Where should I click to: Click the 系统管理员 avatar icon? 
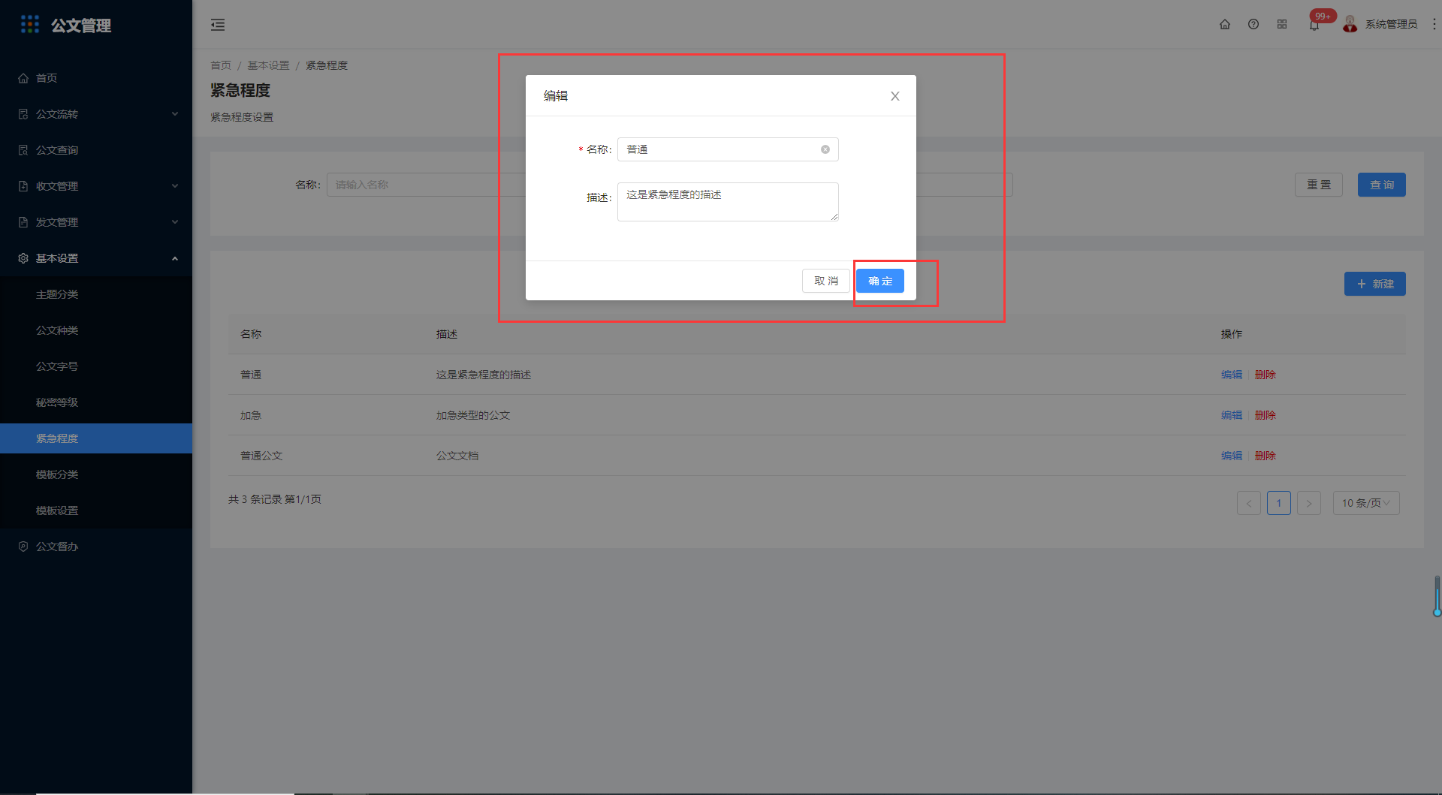coord(1350,24)
